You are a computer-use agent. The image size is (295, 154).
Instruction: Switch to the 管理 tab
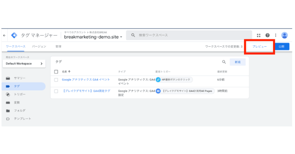[58, 46]
